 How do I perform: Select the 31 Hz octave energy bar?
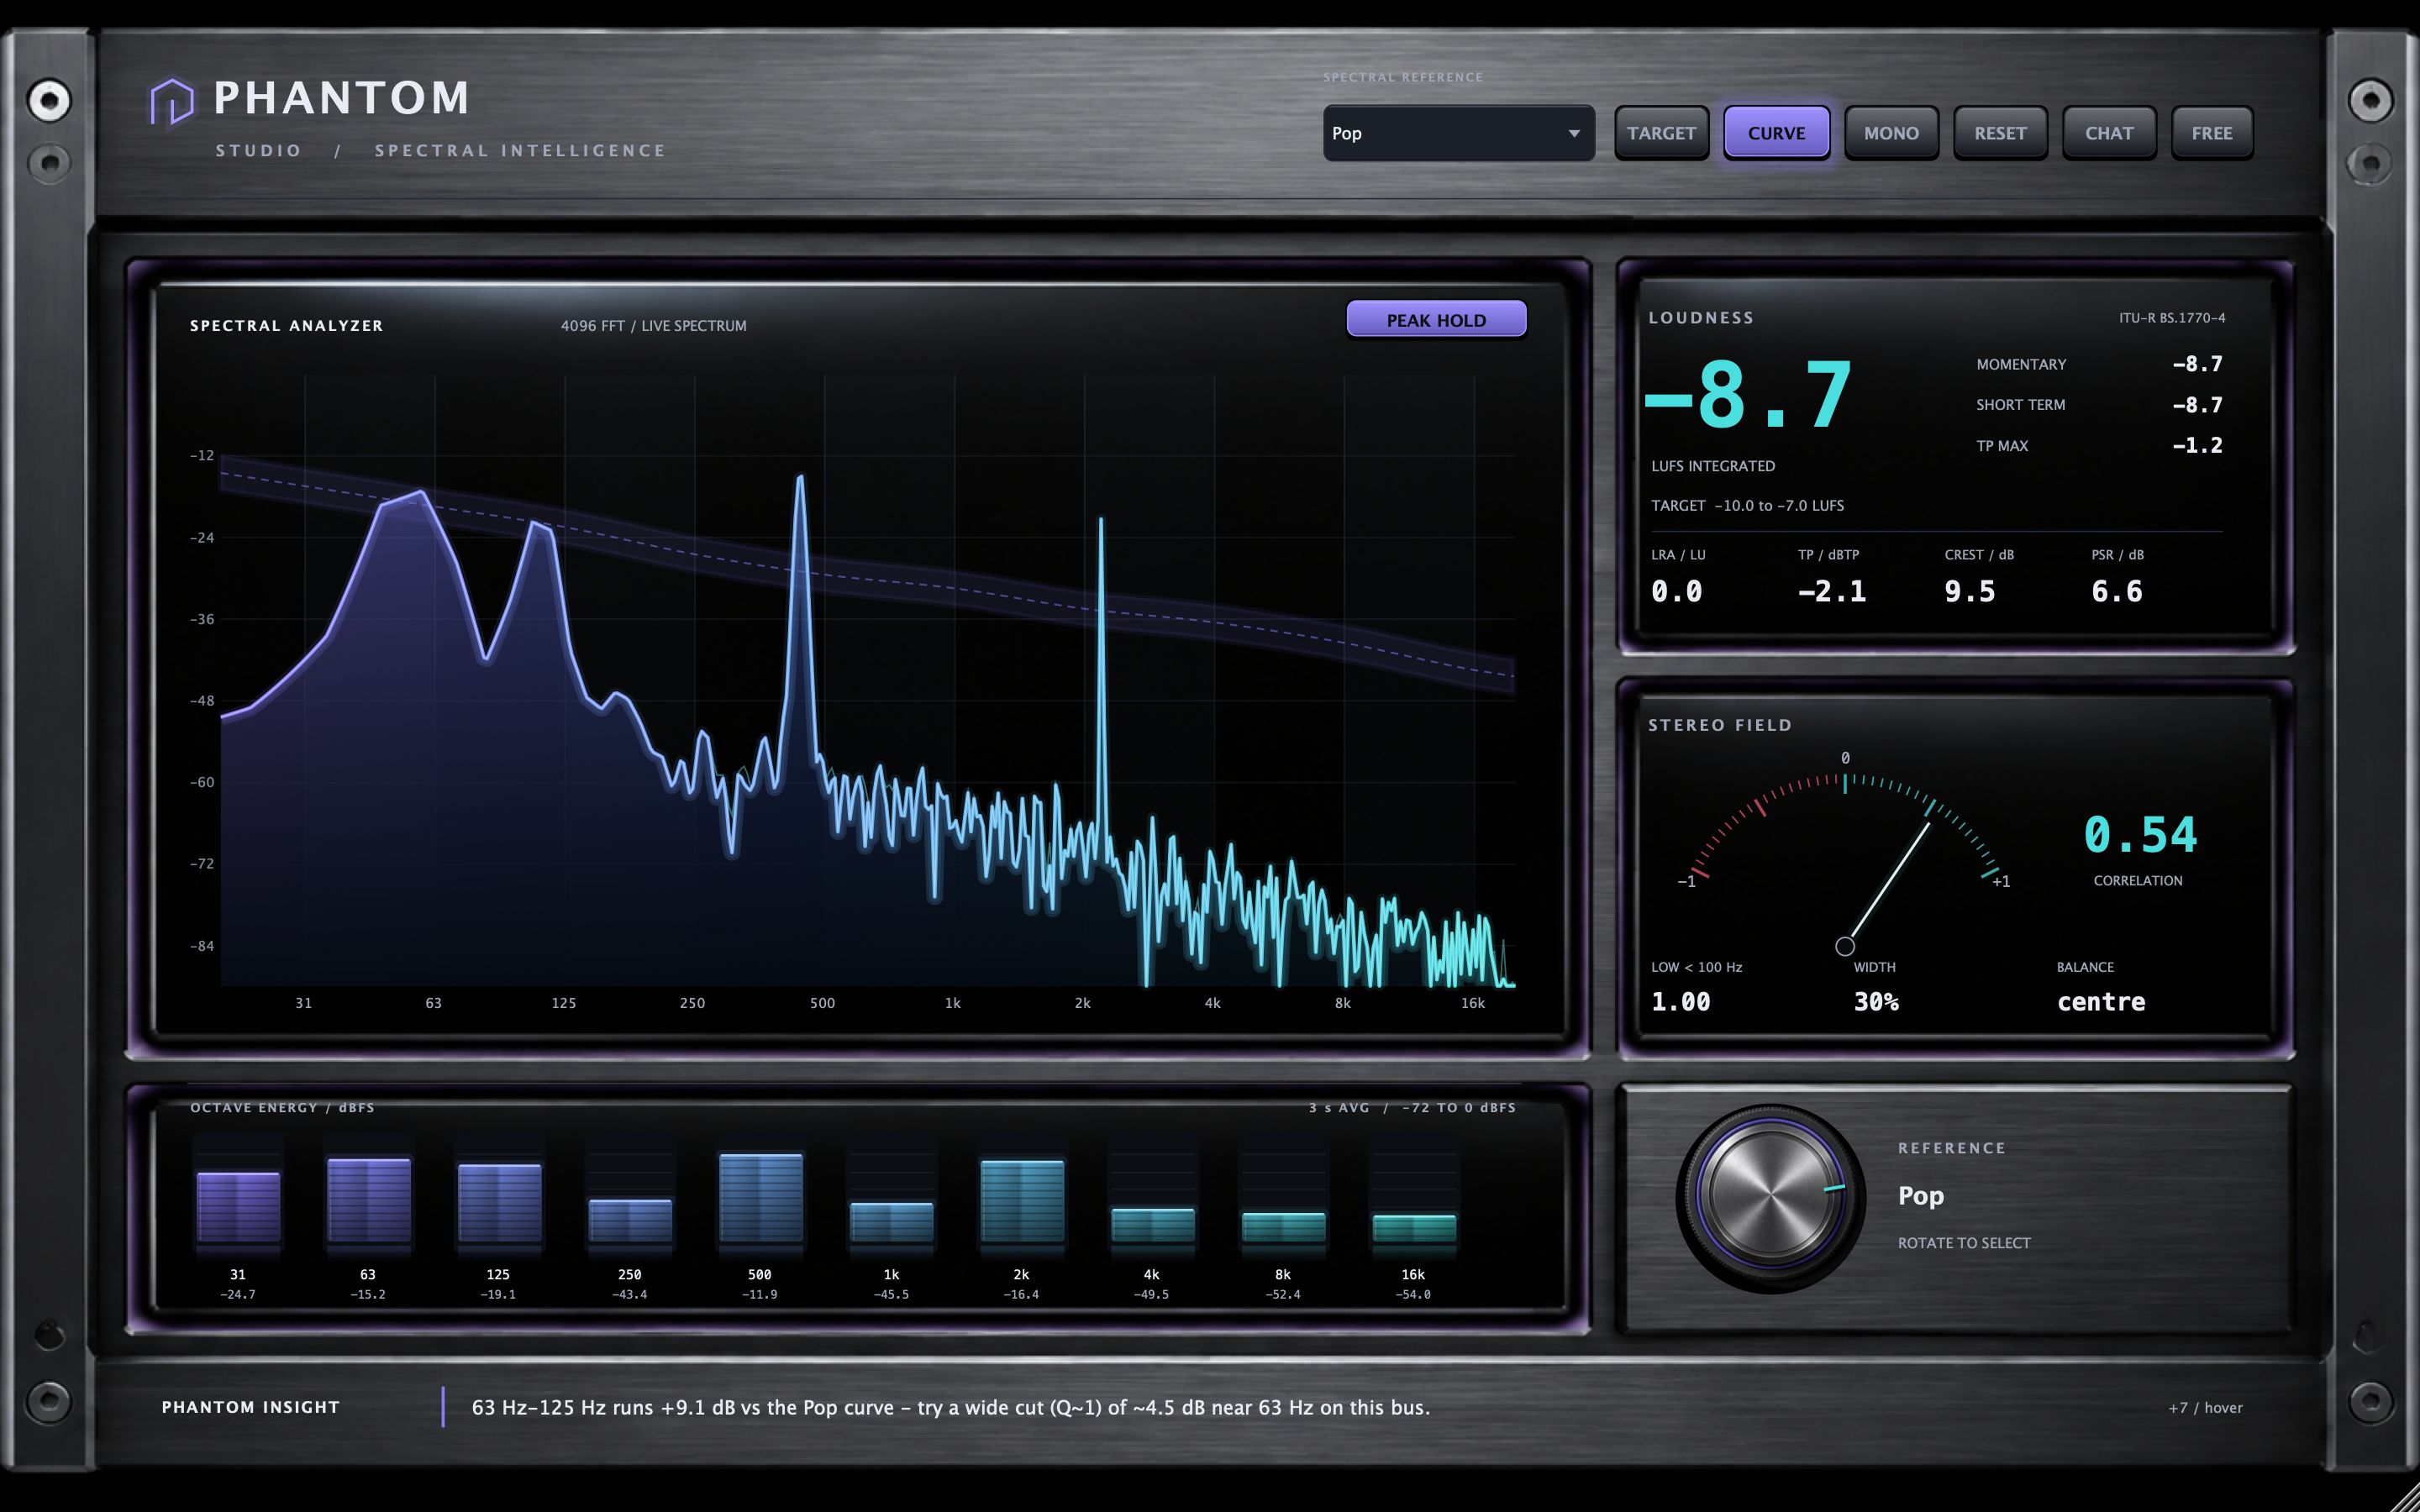point(238,1207)
